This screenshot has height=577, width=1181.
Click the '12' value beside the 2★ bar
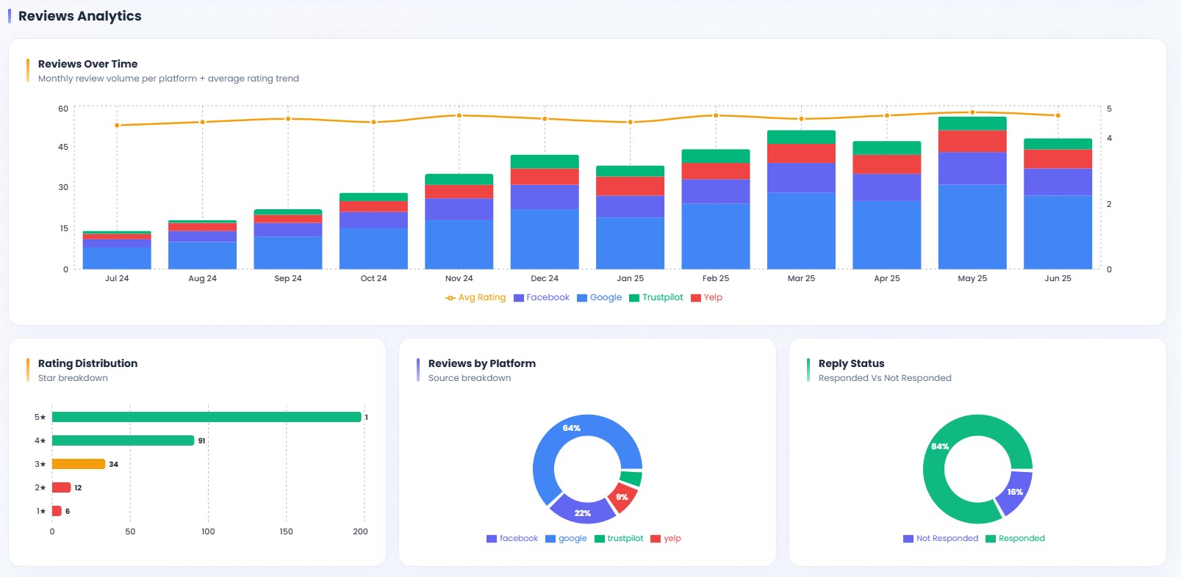(x=78, y=488)
